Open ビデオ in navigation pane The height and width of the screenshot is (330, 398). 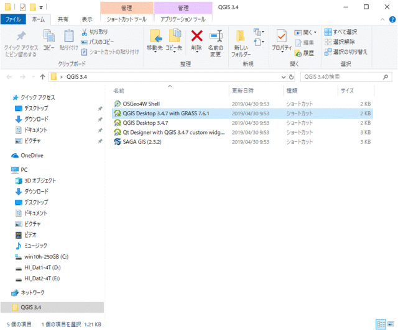[x=25, y=235]
